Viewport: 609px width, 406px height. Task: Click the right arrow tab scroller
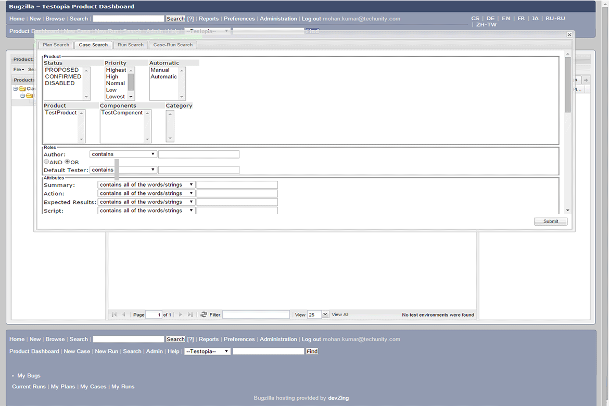(x=586, y=80)
